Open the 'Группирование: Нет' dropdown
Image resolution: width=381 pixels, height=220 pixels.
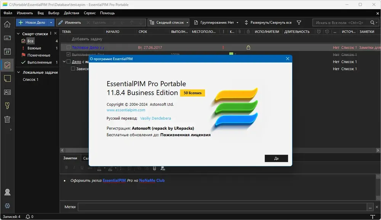[x=237, y=22]
